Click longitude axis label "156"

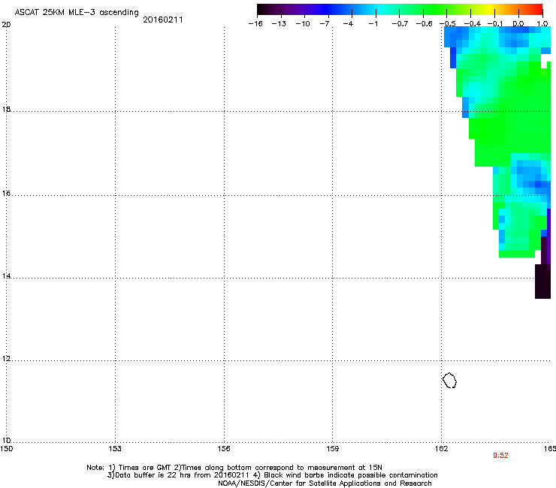(224, 449)
